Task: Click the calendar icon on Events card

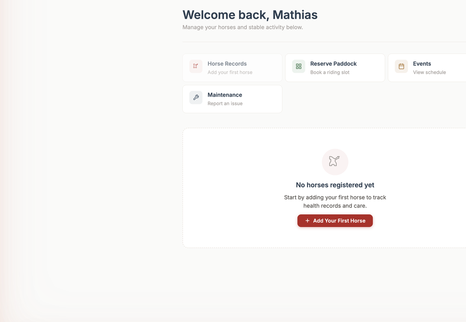Action: (401, 66)
